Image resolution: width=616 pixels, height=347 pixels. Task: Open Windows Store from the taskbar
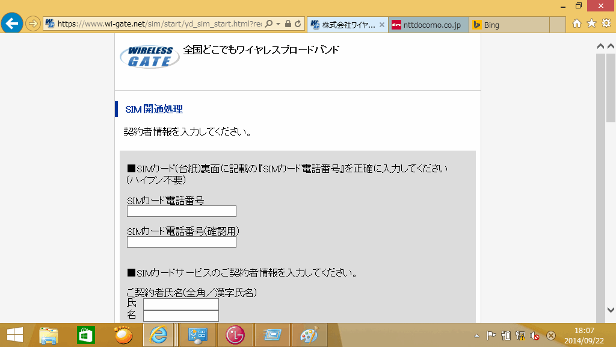(86, 335)
